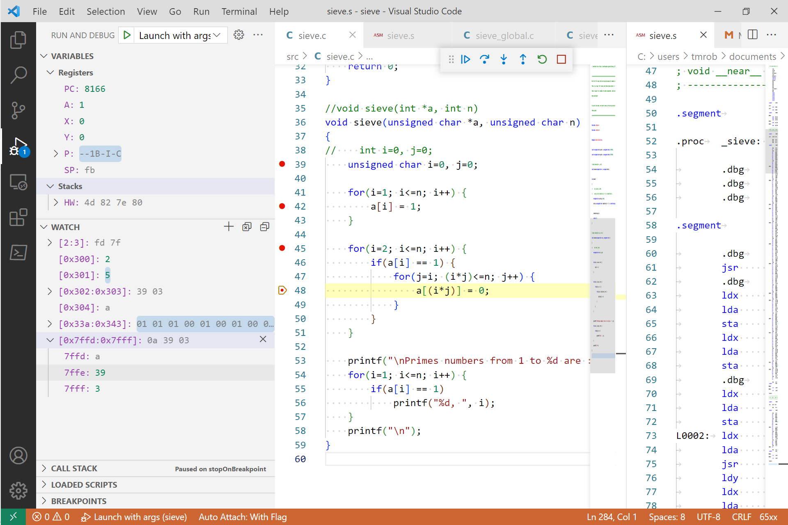Add a new expression in the Watch panel

[x=229, y=226]
